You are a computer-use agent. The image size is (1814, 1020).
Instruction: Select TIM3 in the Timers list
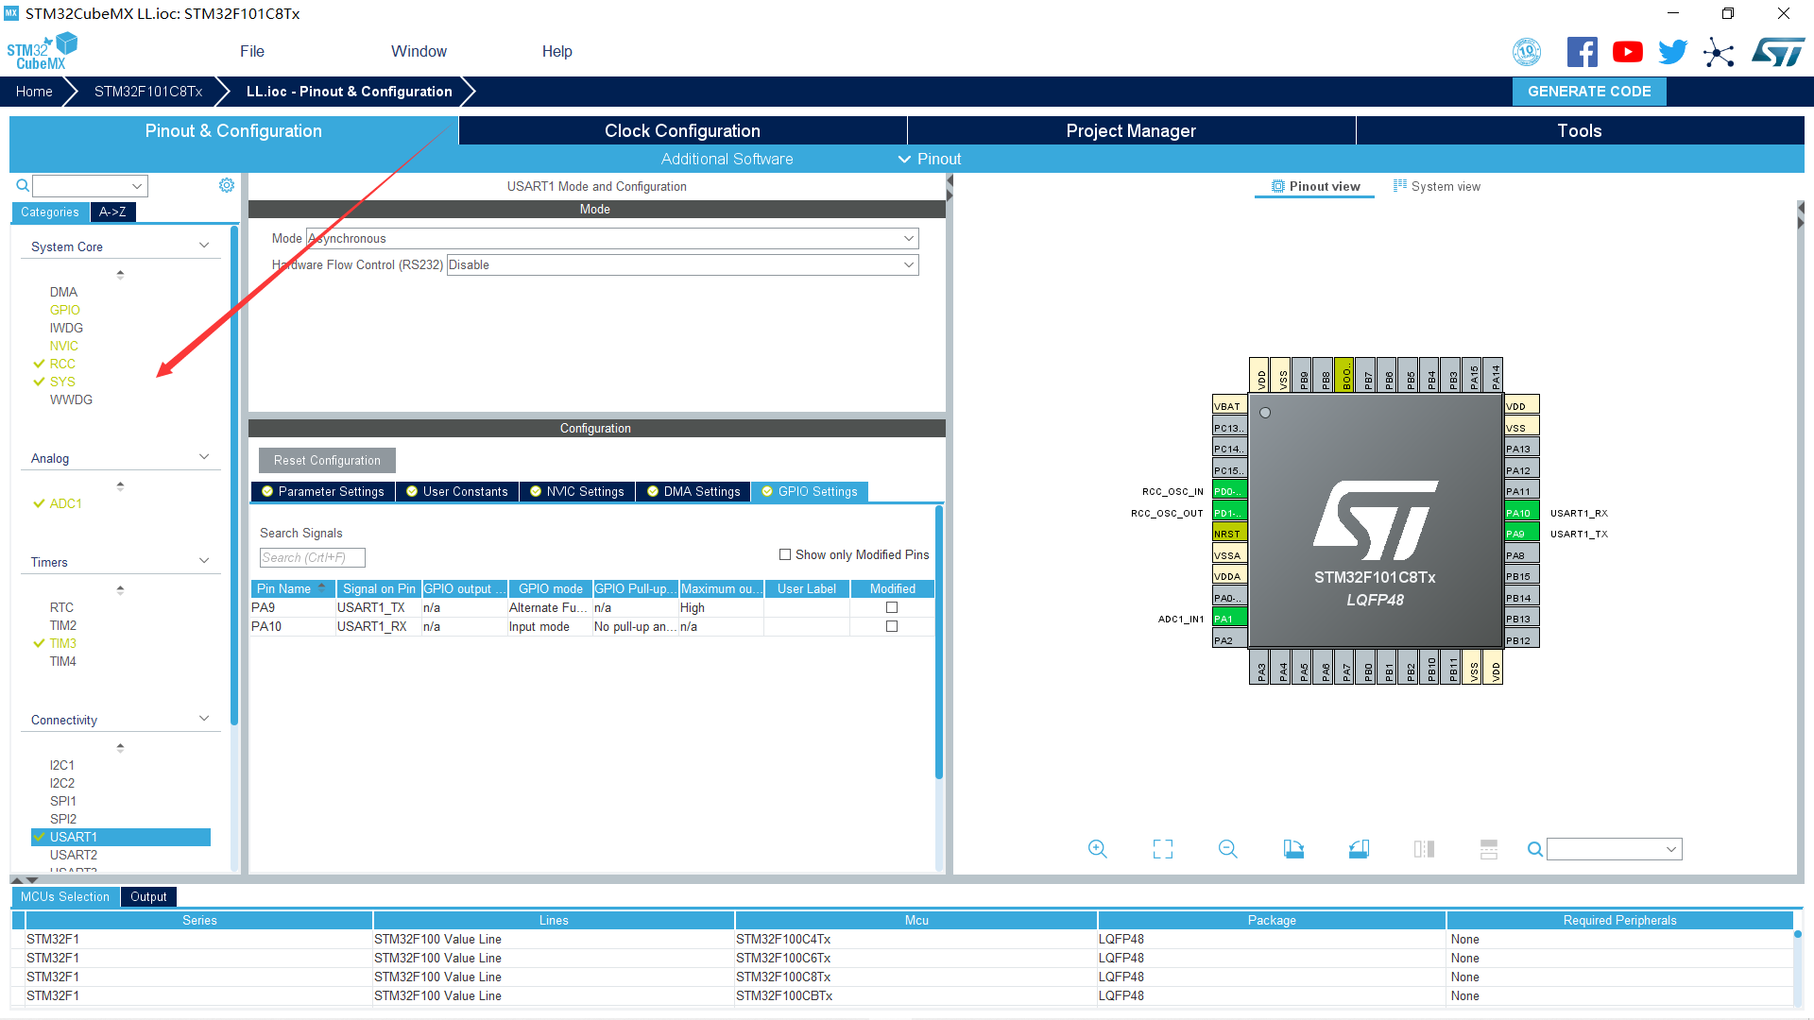[x=63, y=643]
